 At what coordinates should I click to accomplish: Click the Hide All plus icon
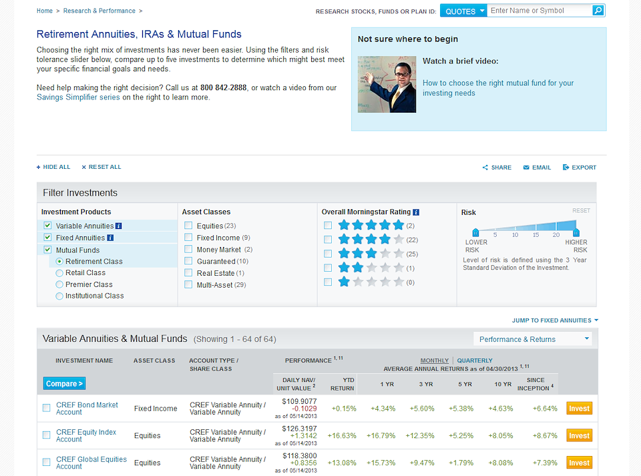pos(39,167)
